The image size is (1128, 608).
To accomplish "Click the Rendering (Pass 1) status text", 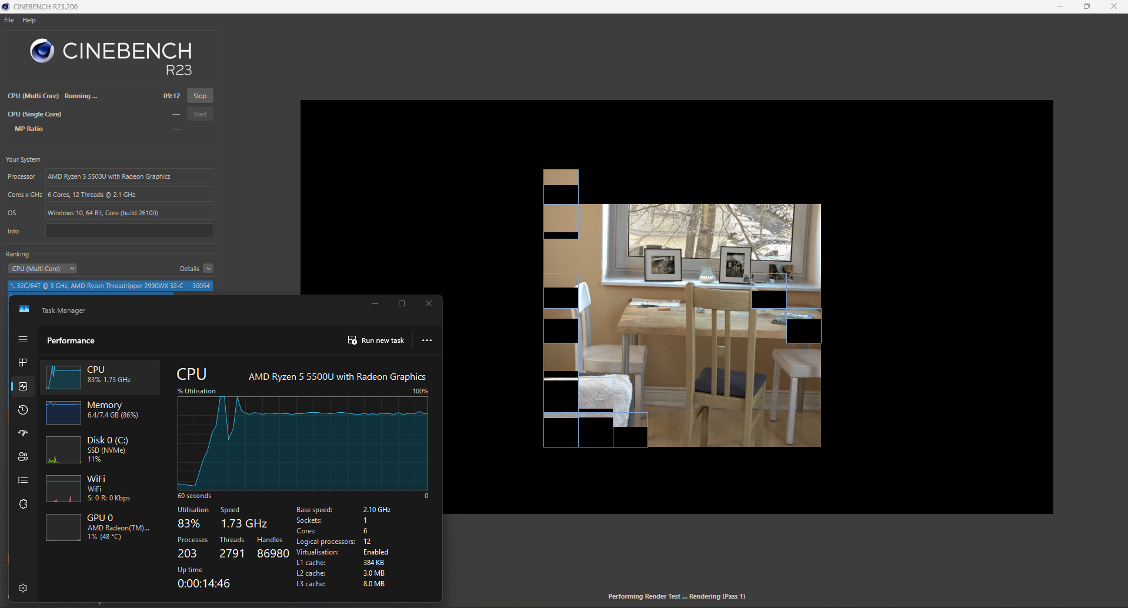I will point(717,596).
